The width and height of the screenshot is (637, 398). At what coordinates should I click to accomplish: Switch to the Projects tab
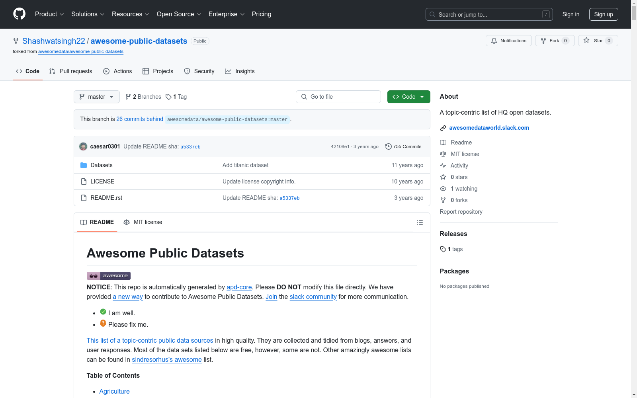coord(158,71)
